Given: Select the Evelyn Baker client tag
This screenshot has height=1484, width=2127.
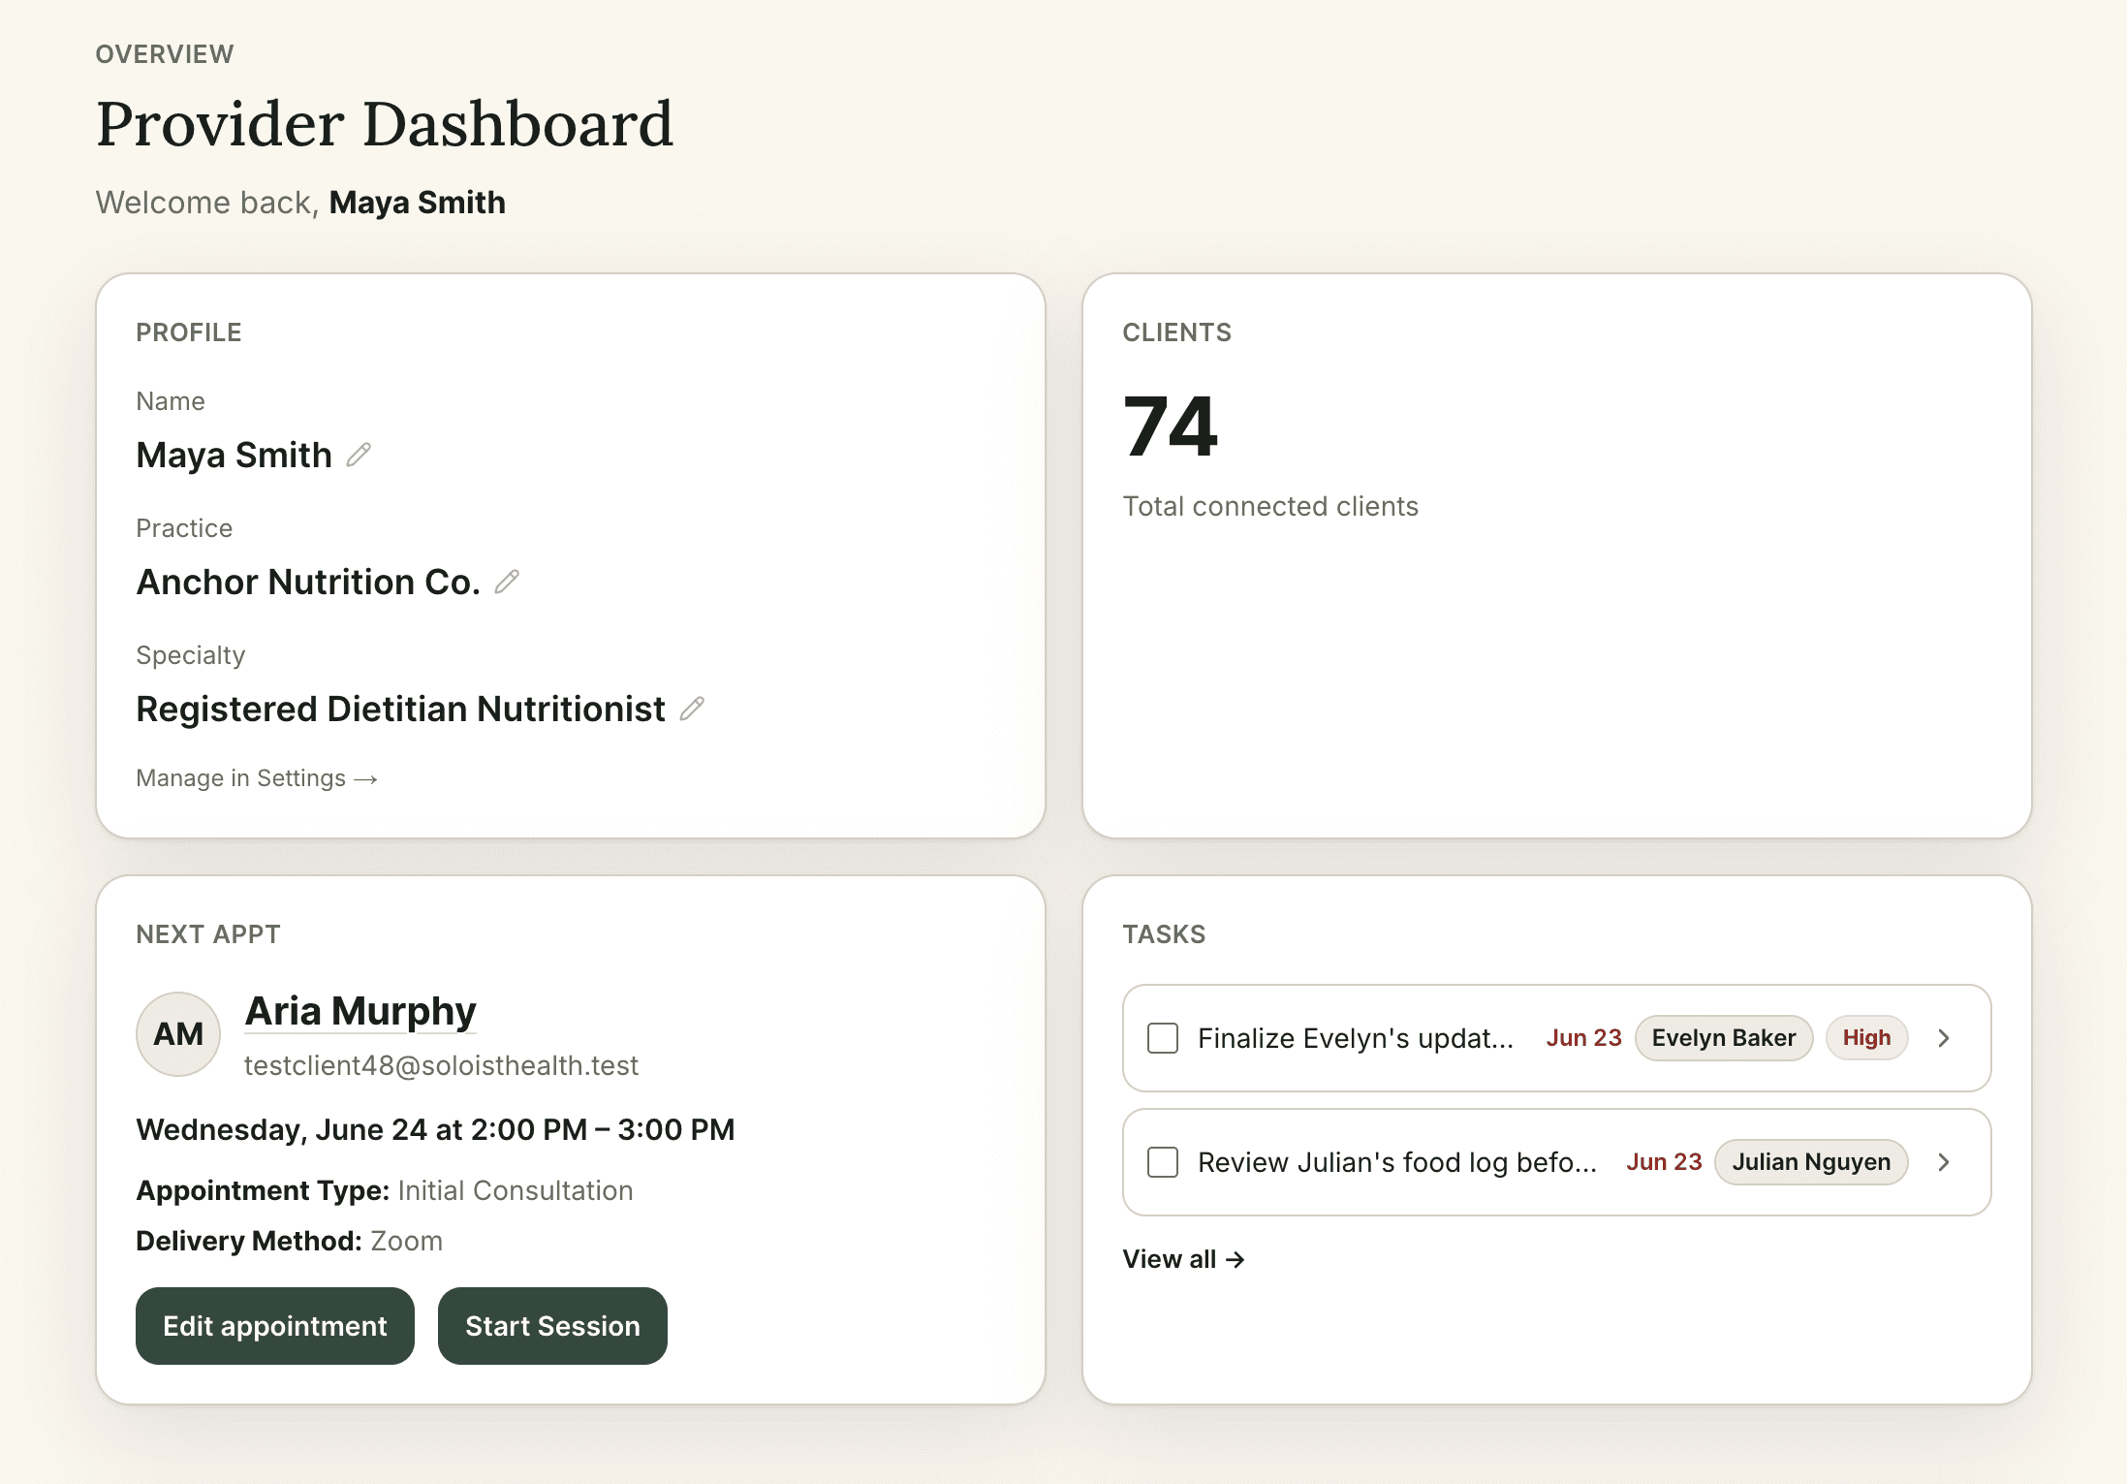Looking at the screenshot, I should tap(1724, 1038).
